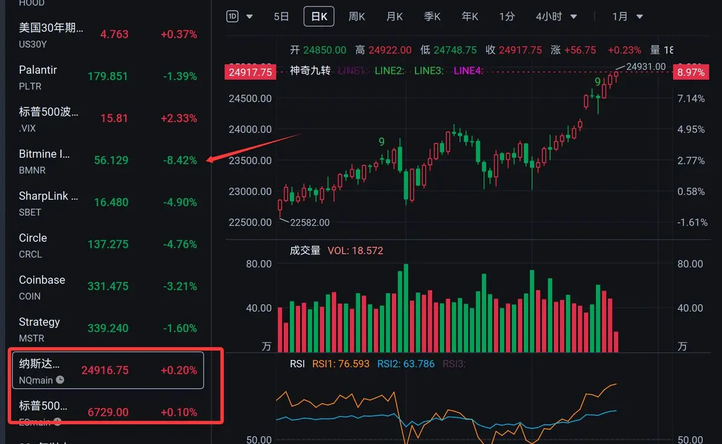Viewport: 722px width, 444px height.
Task: Switch to the 周K weekly chart tab
Action: point(357,17)
